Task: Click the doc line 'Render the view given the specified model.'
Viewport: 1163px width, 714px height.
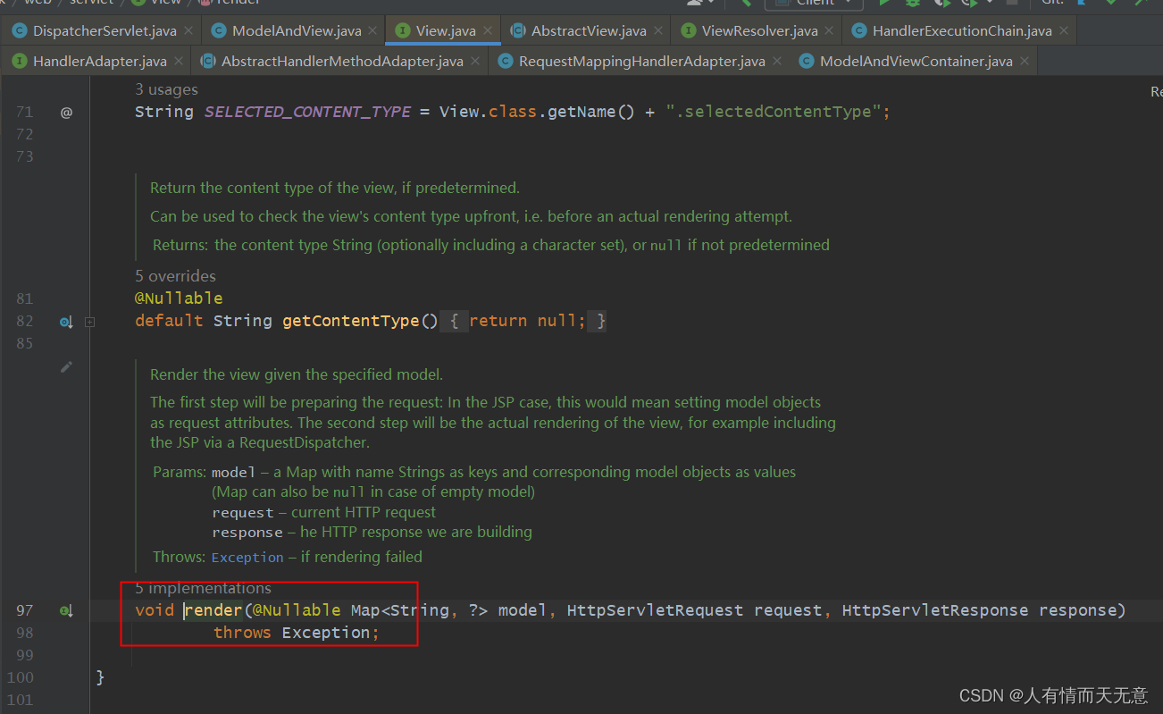Action: click(x=297, y=374)
